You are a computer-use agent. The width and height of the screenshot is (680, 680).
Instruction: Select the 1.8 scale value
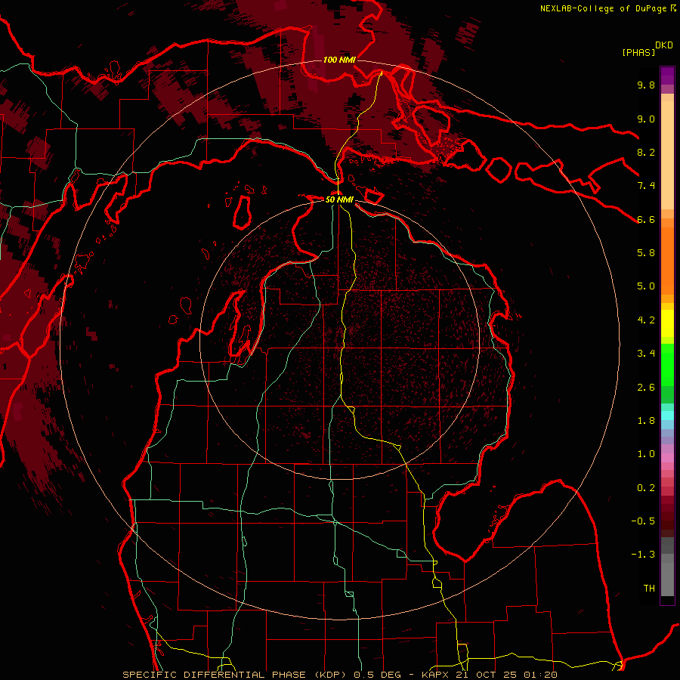[646, 421]
